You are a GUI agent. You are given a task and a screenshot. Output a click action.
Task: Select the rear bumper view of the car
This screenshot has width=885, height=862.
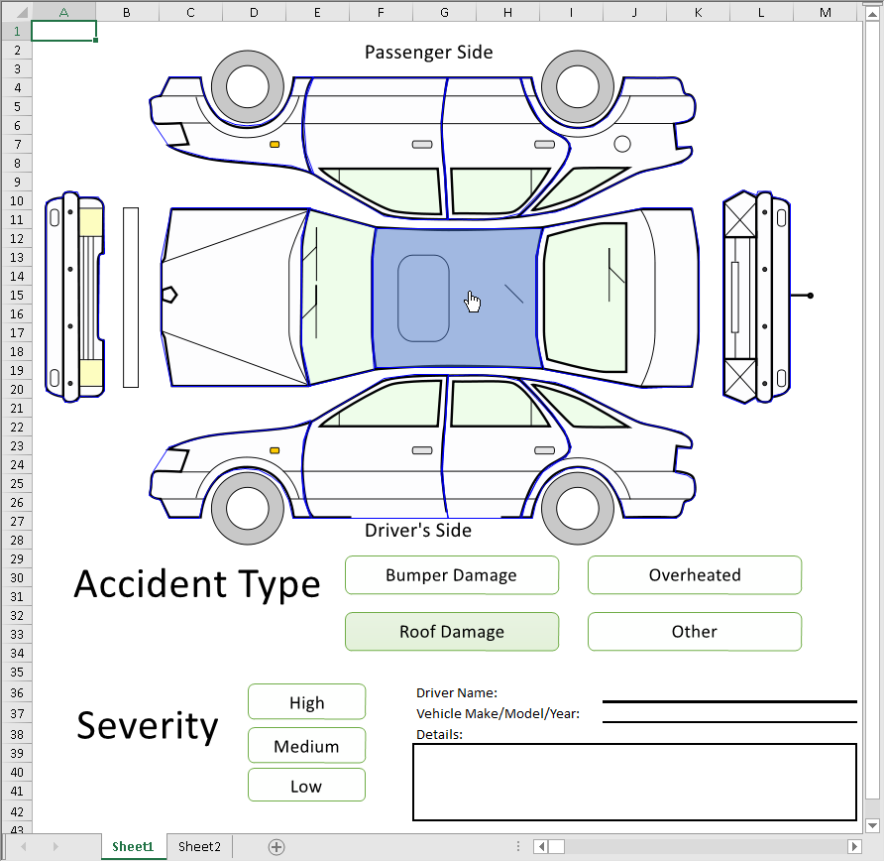[758, 297]
